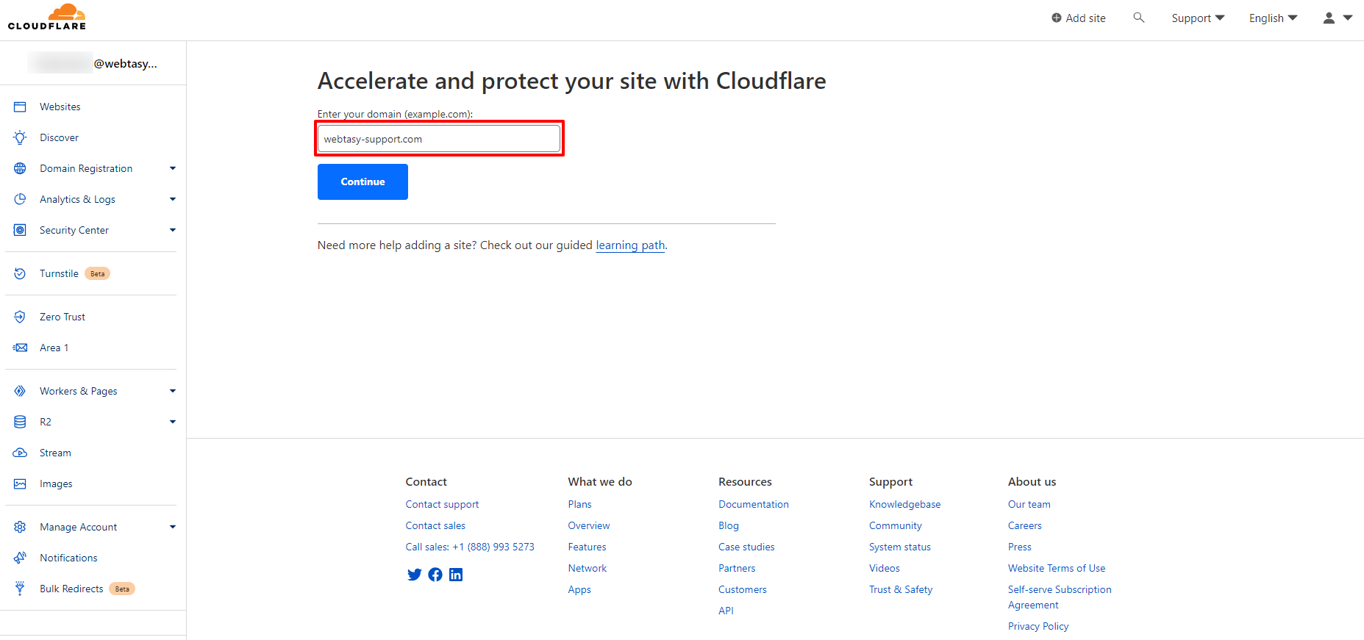The width and height of the screenshot is (1364, 640).
Task: Open the LinkedIn social link
Action: pos(456,575)
